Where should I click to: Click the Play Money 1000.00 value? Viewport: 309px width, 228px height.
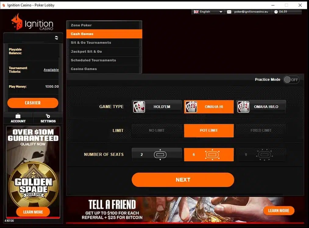coord(52,86)
